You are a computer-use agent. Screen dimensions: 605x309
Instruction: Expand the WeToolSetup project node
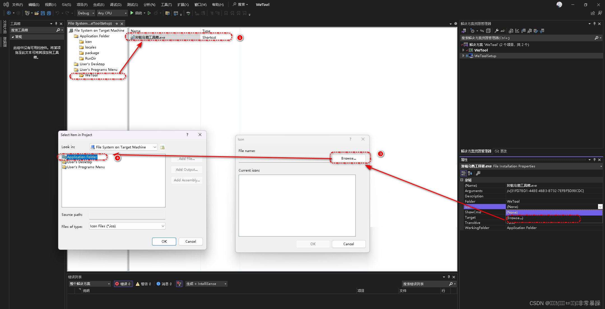[463, 56]
